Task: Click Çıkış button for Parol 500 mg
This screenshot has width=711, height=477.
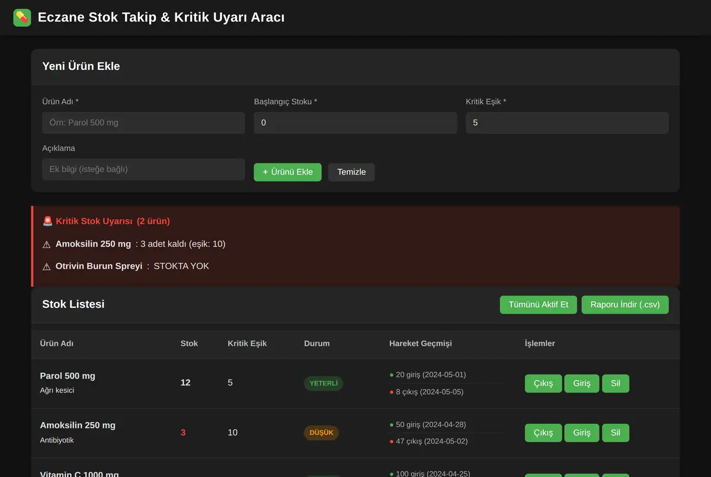Action: [x=543, y=383]
